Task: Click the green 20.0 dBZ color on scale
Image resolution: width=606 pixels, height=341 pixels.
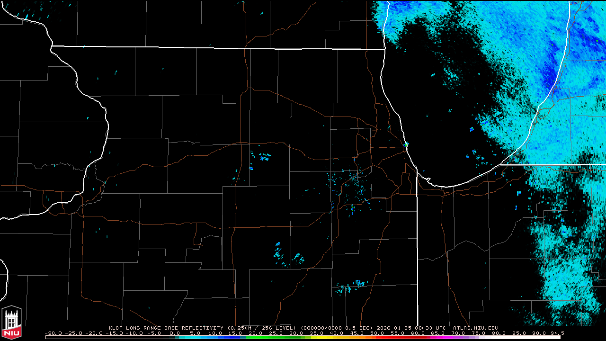Action: [x=256, y=337]
